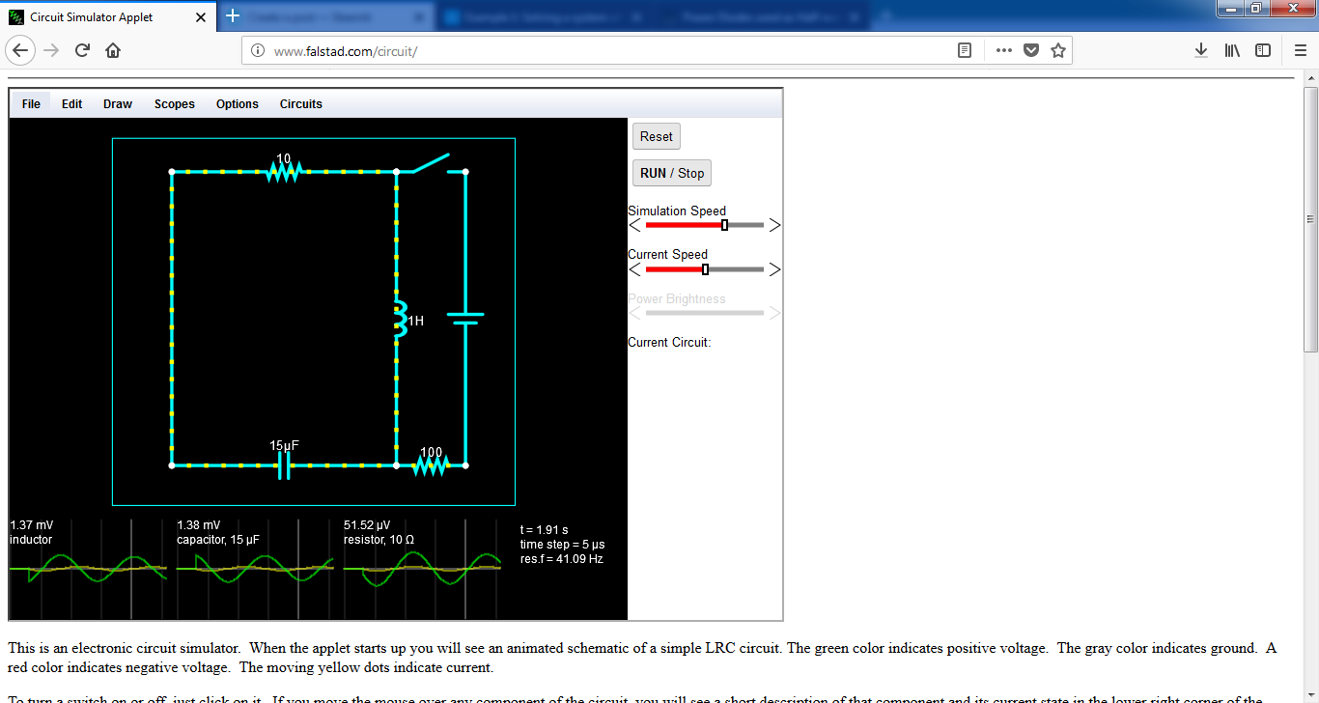Open the Firefox hamburger menu
This screenshot has width=1319, height=703.
tap(1301, 50)
